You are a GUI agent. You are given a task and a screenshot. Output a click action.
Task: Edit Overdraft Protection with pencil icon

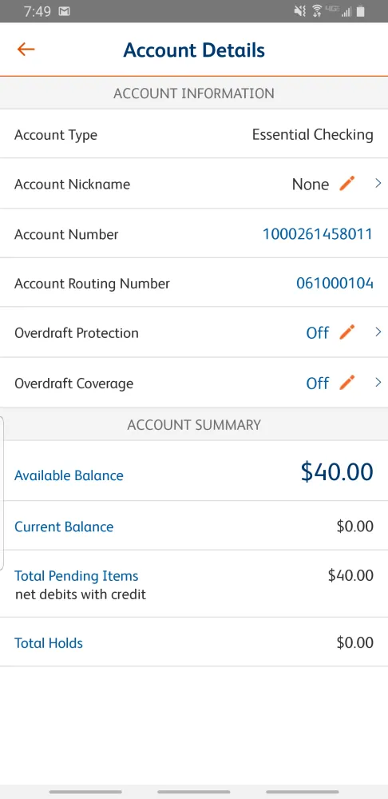346,332
